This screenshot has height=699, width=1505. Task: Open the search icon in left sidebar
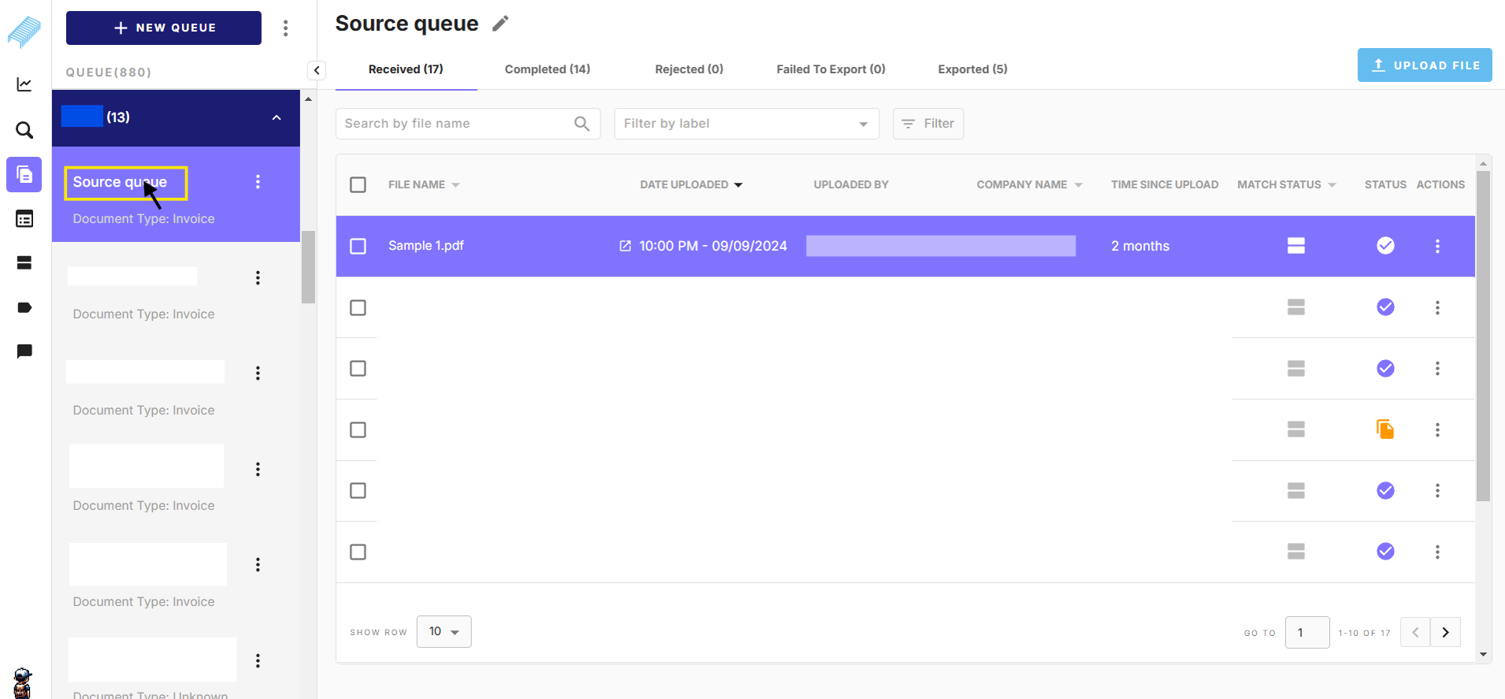(x=24, y=130)
